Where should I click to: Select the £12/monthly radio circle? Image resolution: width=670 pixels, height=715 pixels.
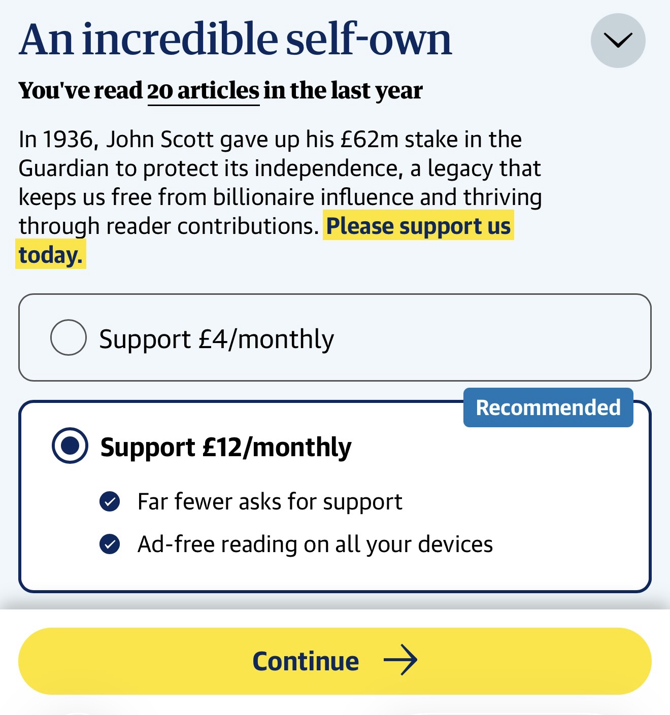70,445
